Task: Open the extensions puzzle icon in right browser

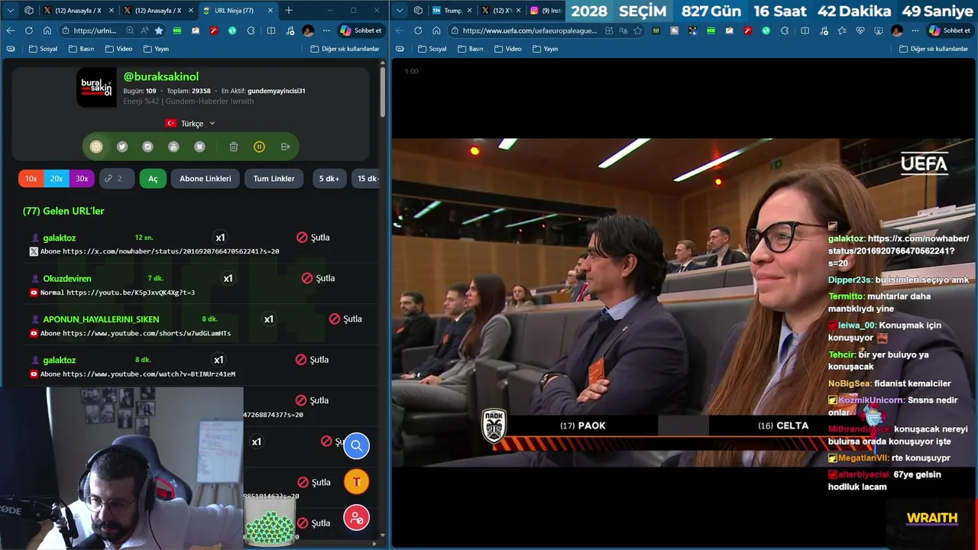Action: [785, 31]
